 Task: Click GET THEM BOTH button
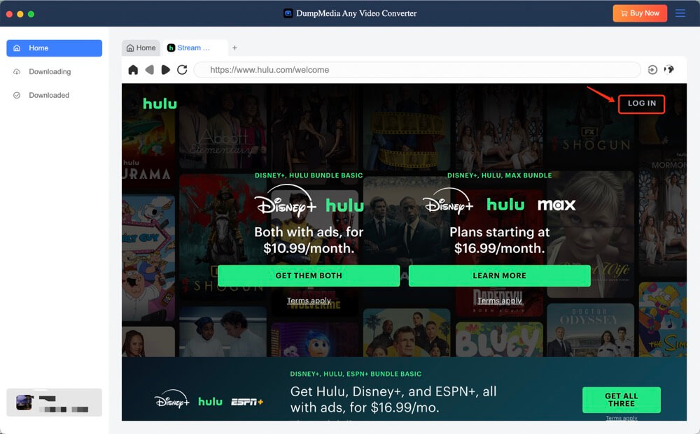pyautogui.click(x=309, y=275)
